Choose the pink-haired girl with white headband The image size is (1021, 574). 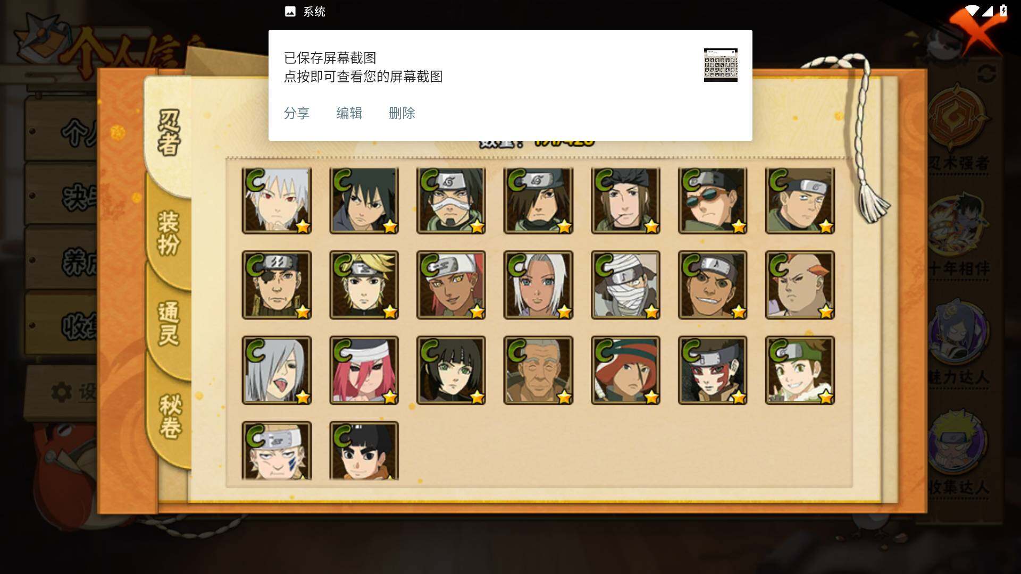click(364, 370)
